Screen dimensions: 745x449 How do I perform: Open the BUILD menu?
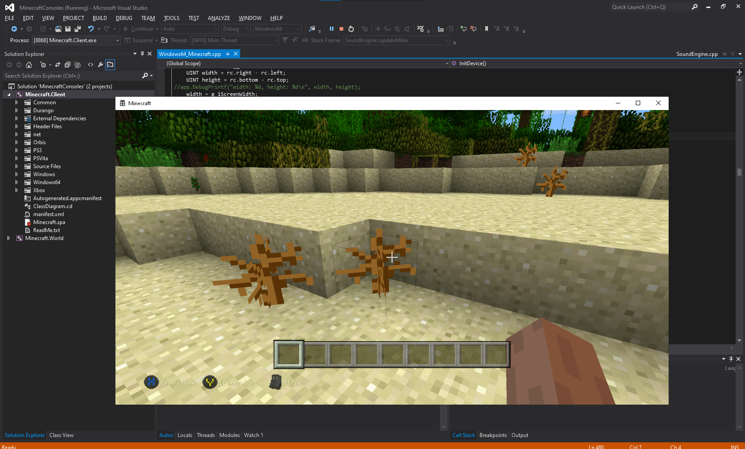point(100,18)
